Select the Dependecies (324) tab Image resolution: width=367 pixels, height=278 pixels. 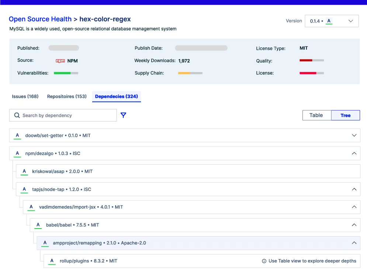(x=116, y=96)
